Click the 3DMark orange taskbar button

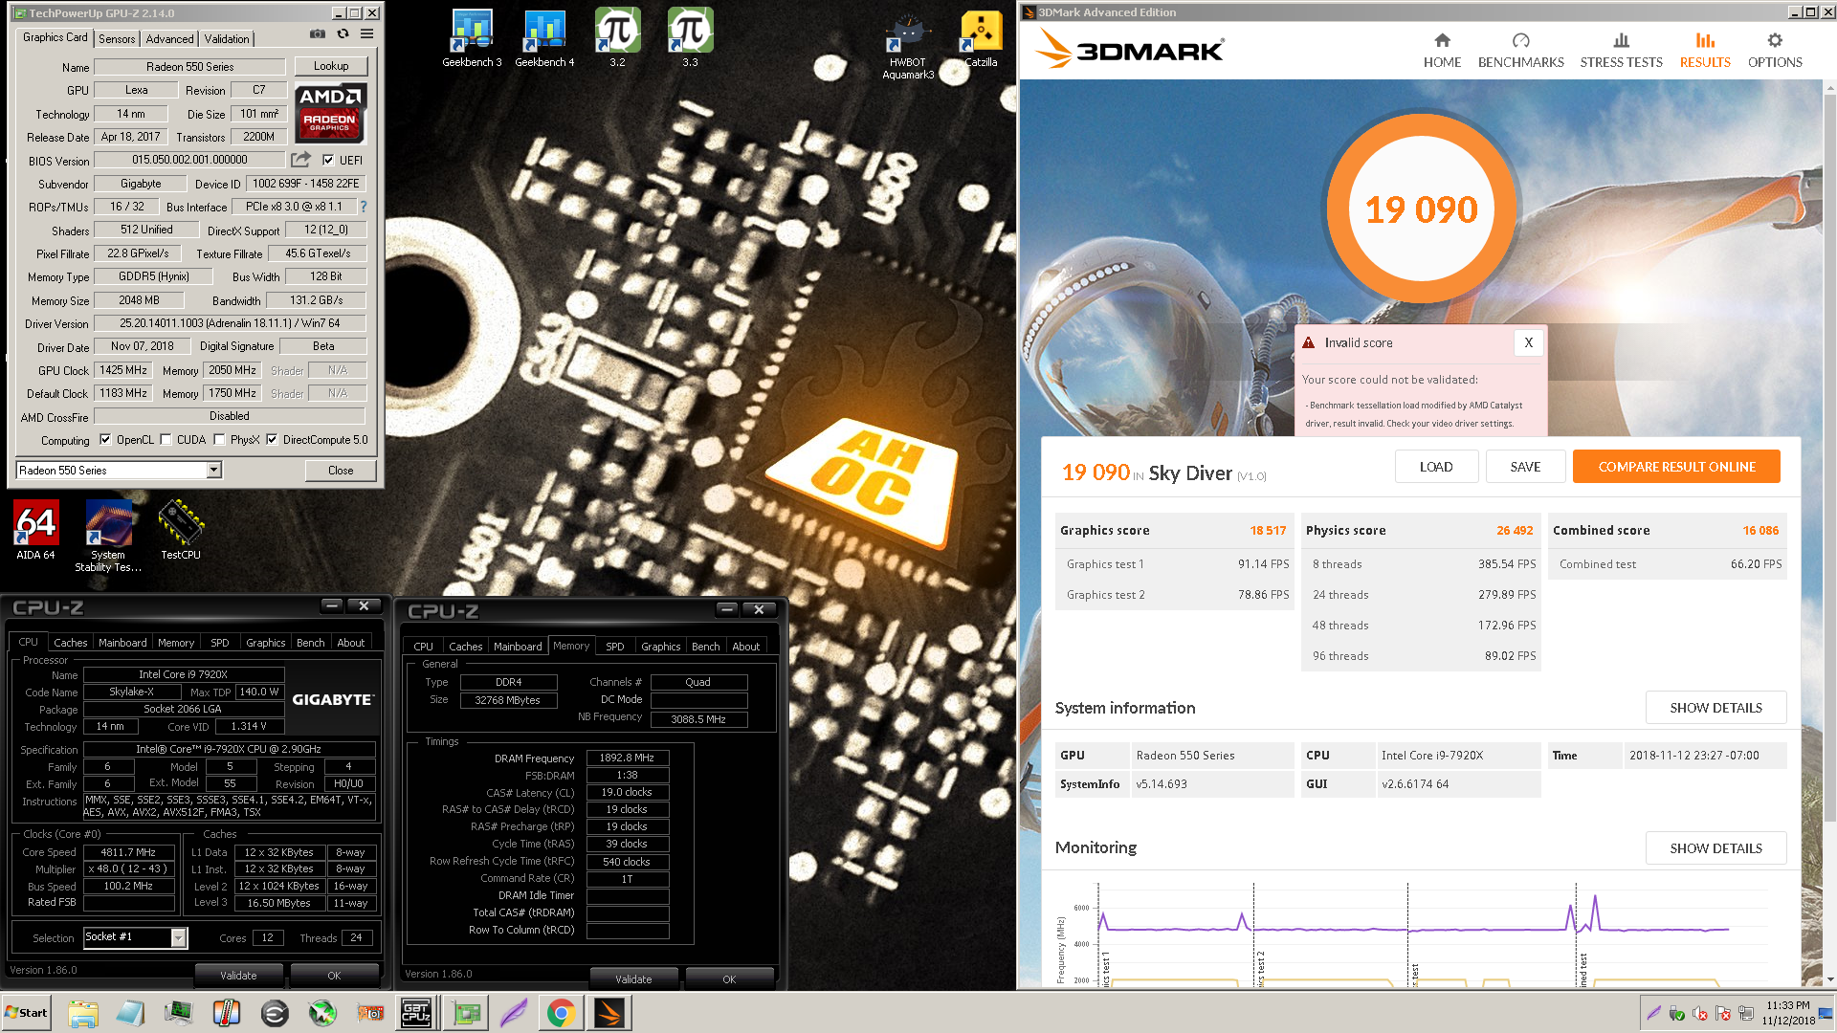tap(609, 1013)
